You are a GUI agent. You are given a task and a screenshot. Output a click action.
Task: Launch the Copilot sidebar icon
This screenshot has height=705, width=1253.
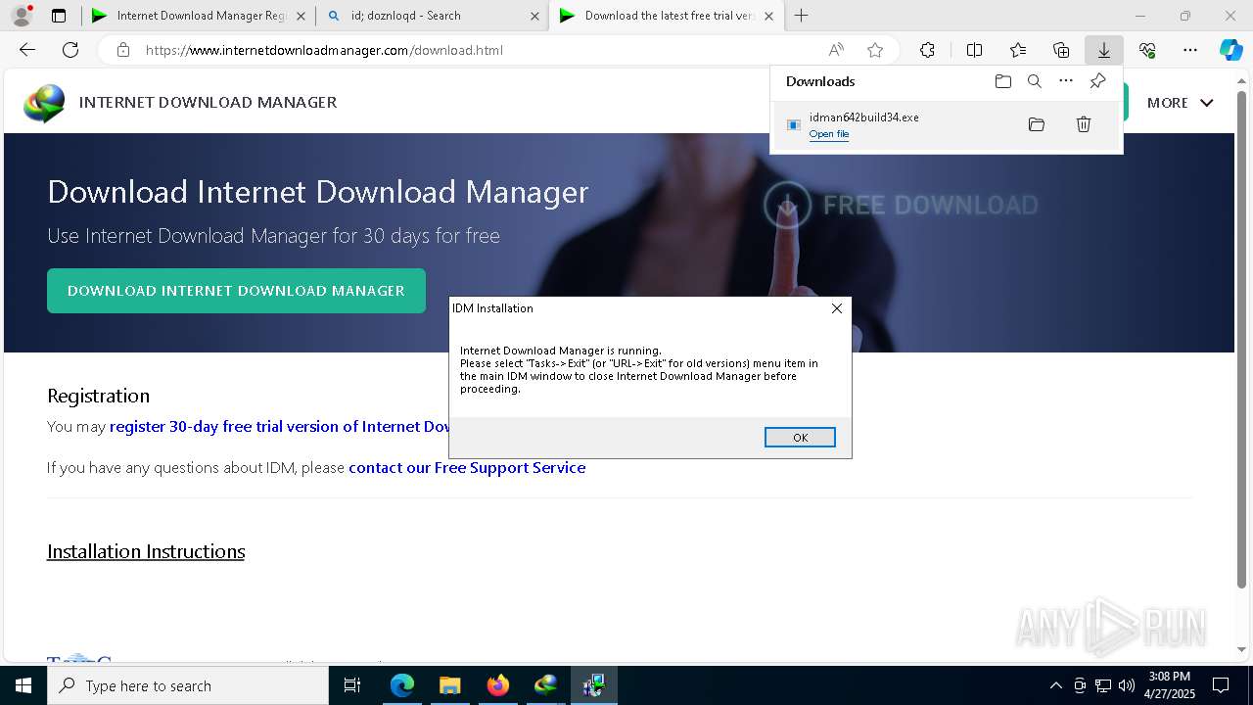pos(1231,50)
